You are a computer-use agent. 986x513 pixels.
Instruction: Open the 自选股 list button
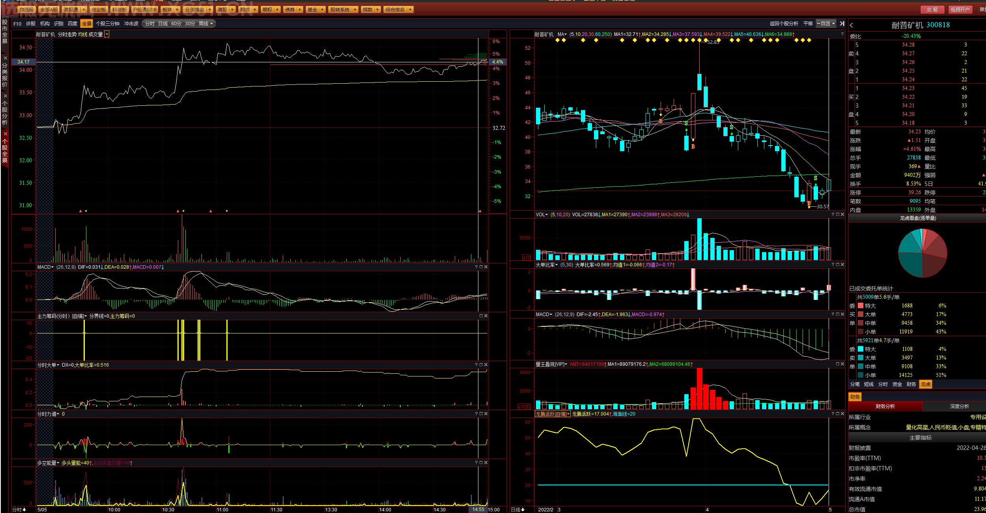pos(27,9)
